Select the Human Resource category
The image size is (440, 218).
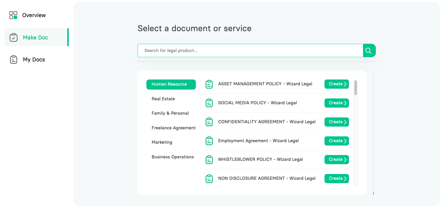click(171, 84)
